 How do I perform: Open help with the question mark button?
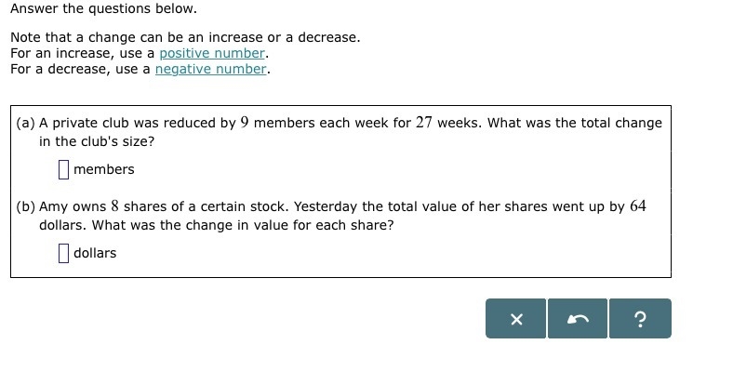[640, 319]
